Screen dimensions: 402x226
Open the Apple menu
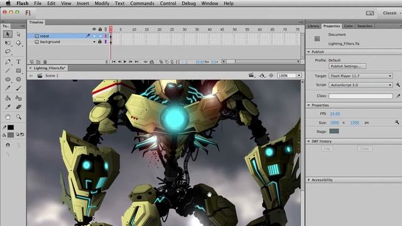click(x=8, y=3)
